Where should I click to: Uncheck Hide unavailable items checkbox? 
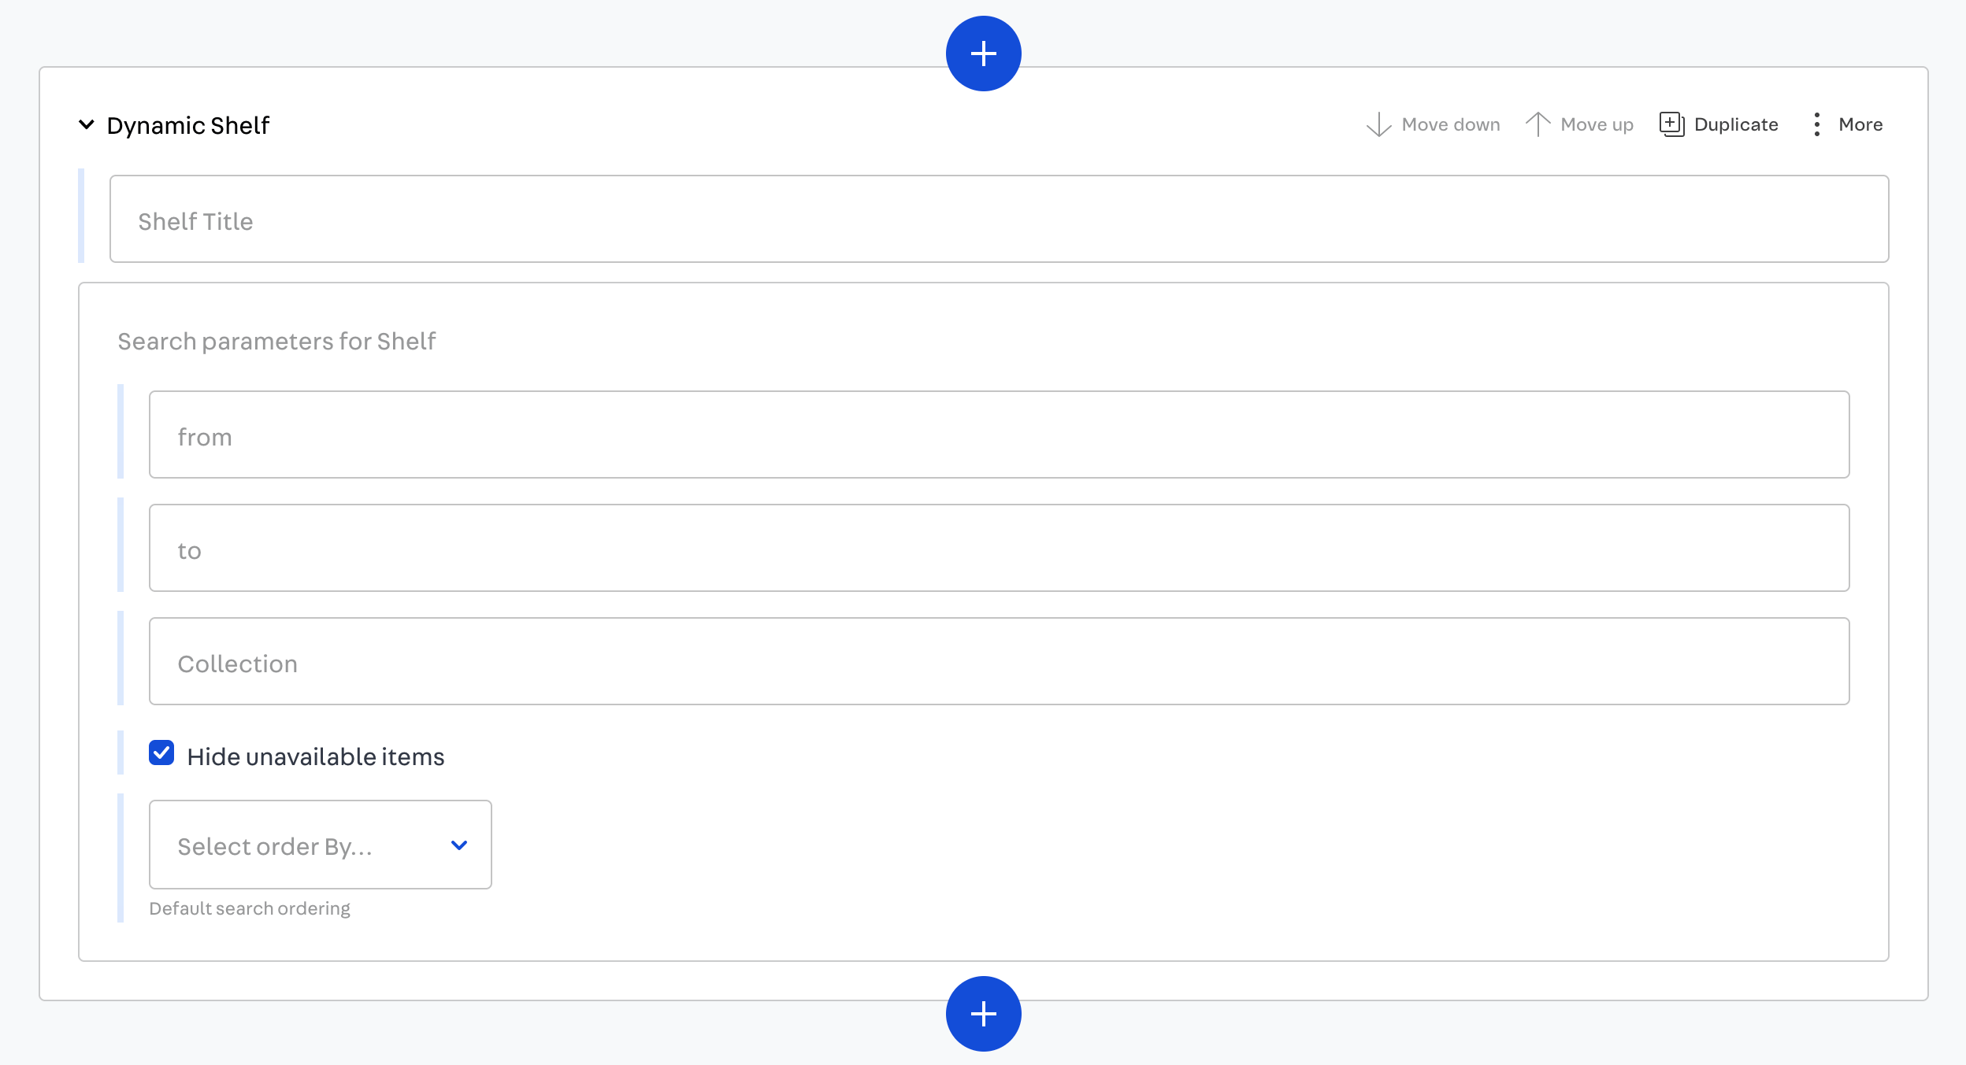[161, 753]
